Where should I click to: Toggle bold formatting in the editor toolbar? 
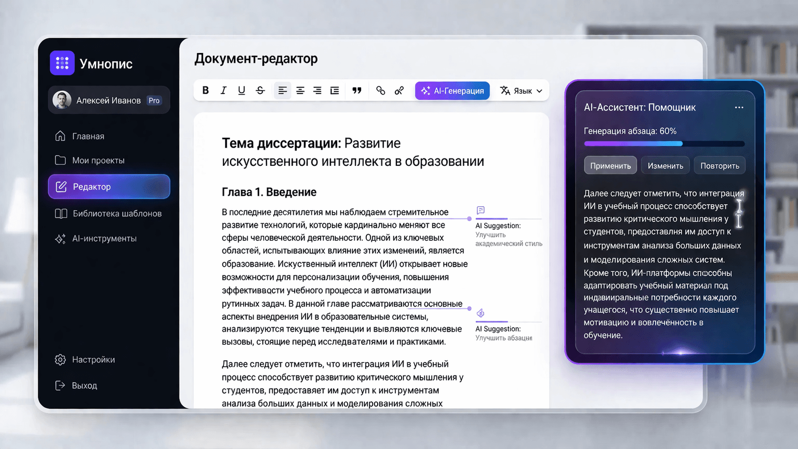(205, 90)
